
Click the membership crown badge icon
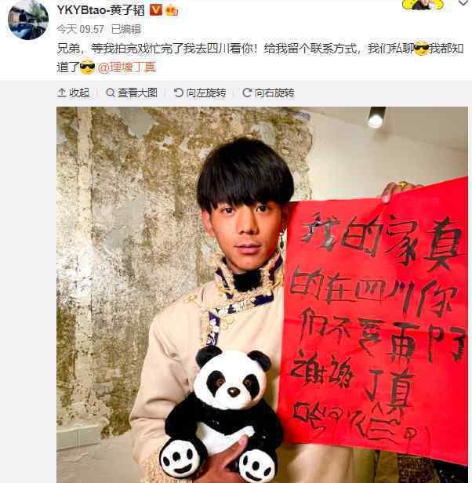172,11
